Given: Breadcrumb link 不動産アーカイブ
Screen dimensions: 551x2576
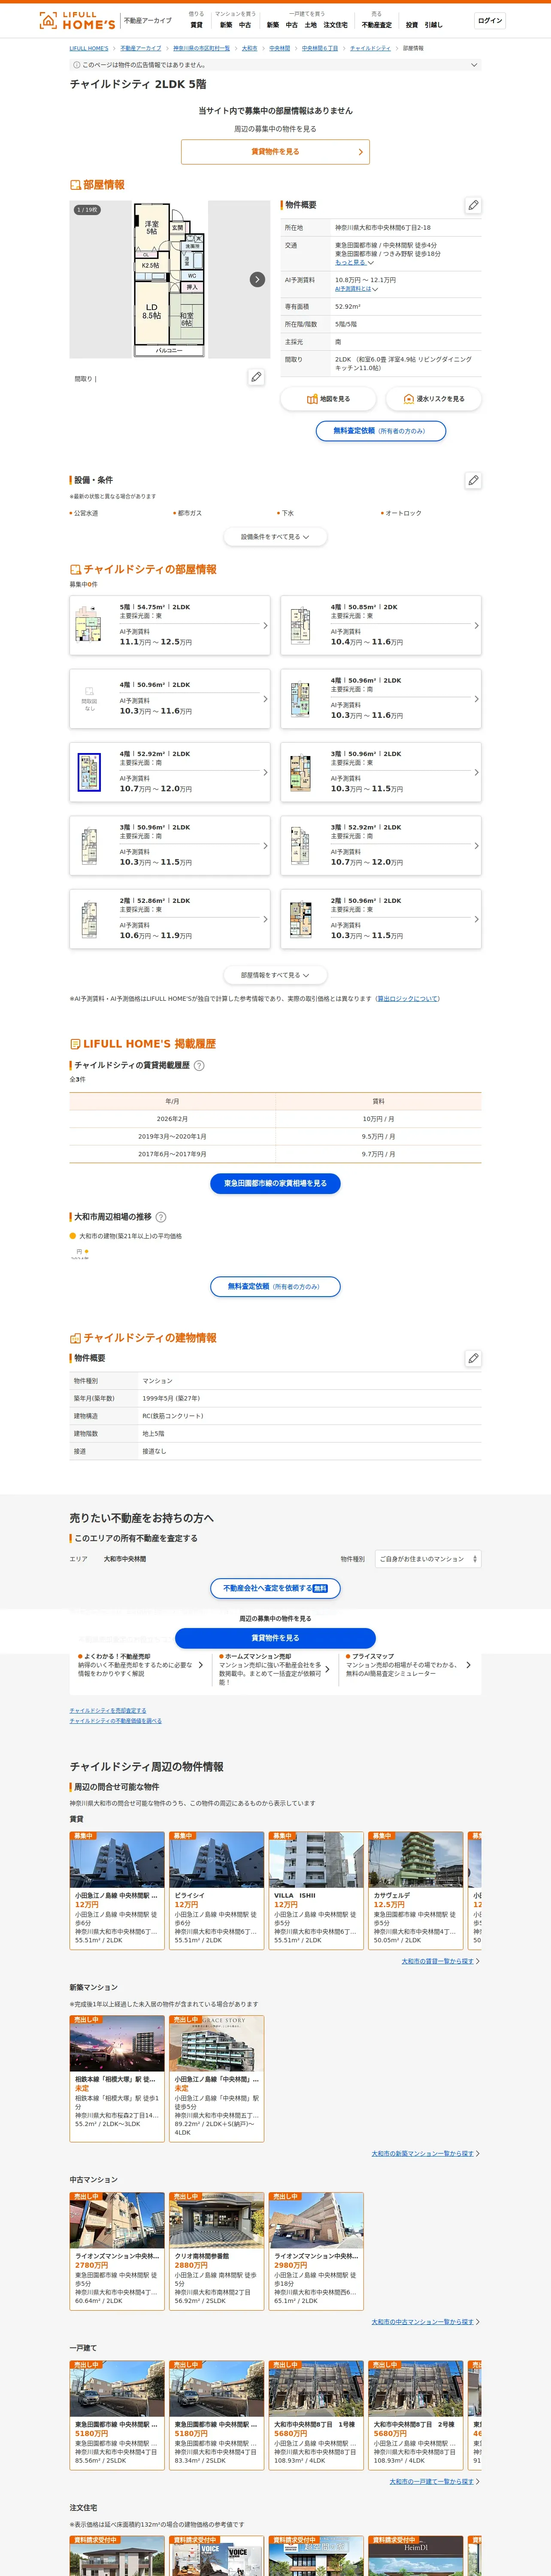Looking at the screenshot, I should (x=141, y=48).
